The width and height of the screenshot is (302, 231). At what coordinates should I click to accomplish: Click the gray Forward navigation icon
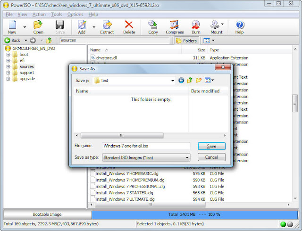[33, 41]
